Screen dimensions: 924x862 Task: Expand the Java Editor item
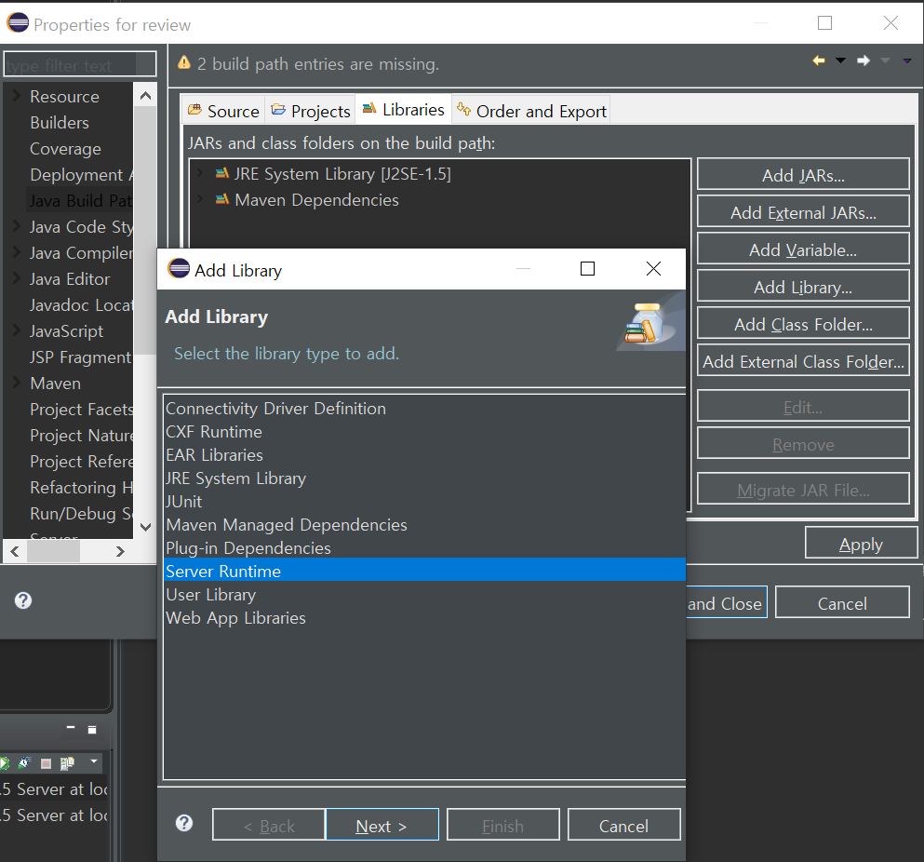point(17,277)
